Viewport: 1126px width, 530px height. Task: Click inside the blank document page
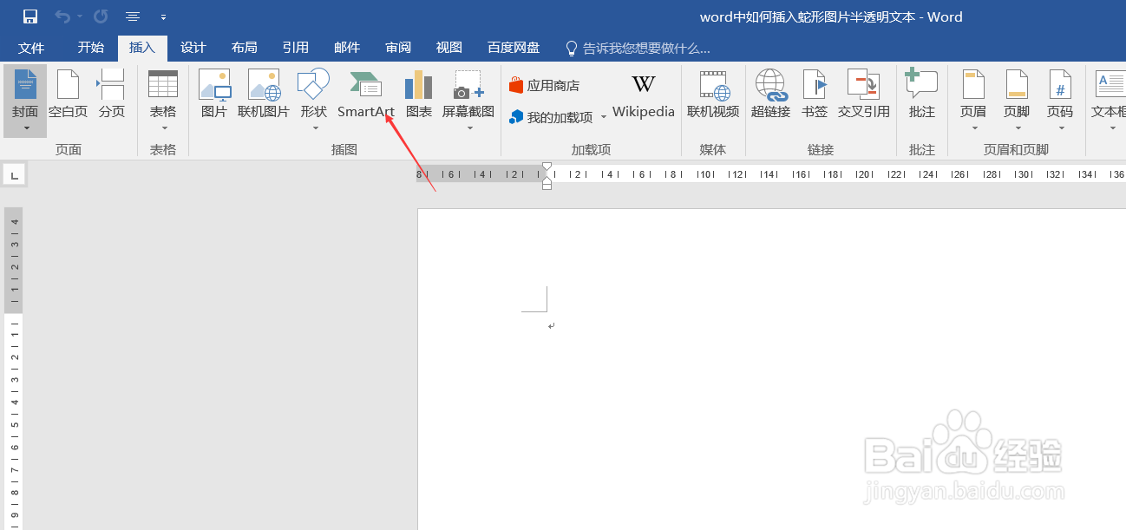[771, 369]
